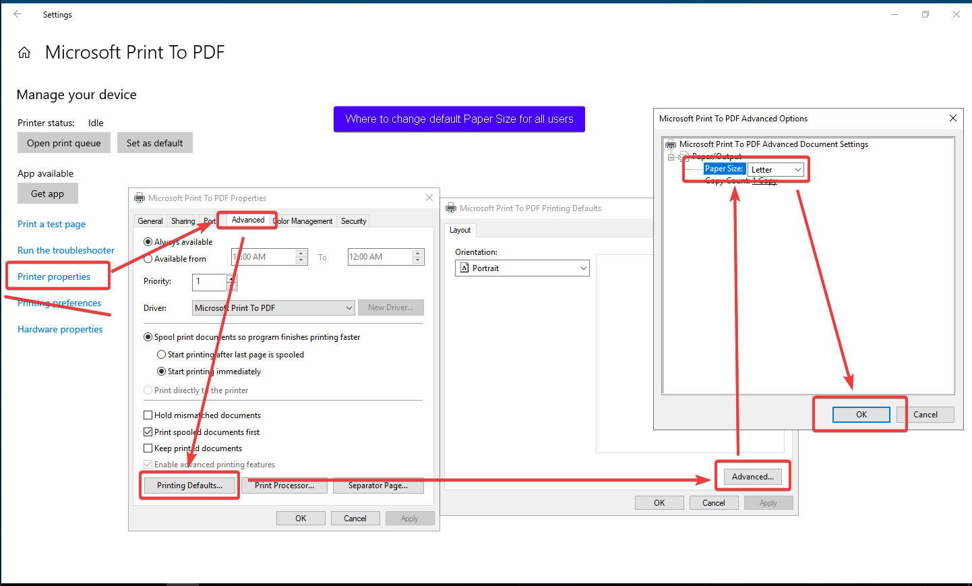Close Microsoft Print To PDF Properties dialog
Screen dimensions: 972x586
[x=429, y=198]
